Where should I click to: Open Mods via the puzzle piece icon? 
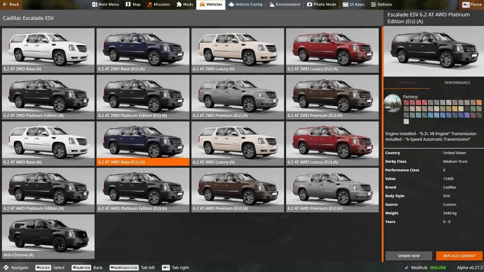pos(179,4)
